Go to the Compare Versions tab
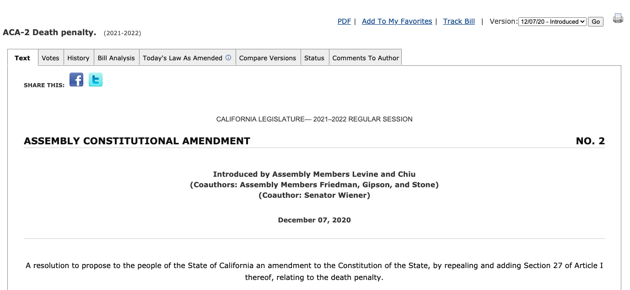Screen dimensions: 630x290 point(268,58)
